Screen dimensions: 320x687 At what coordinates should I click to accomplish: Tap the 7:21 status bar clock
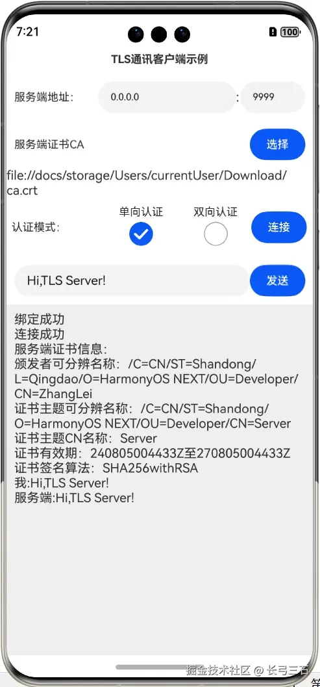click(27, 31)
